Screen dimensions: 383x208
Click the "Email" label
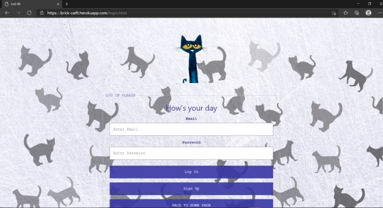pyautogui.click(x=191, y=119)
